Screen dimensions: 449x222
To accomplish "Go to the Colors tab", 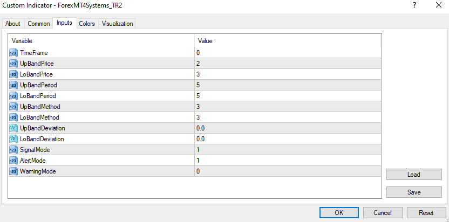I will point(87,24).
